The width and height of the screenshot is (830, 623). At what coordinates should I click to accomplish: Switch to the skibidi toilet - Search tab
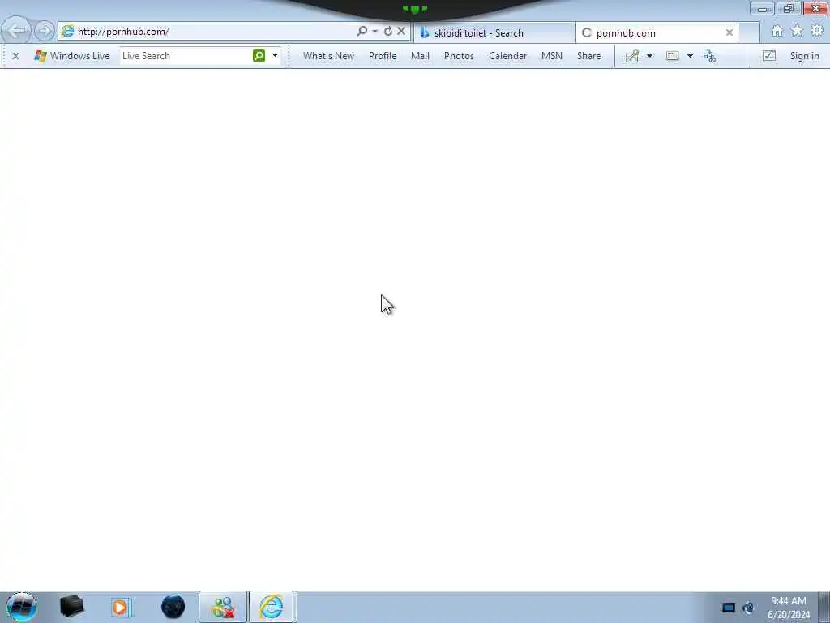[494, 32]
